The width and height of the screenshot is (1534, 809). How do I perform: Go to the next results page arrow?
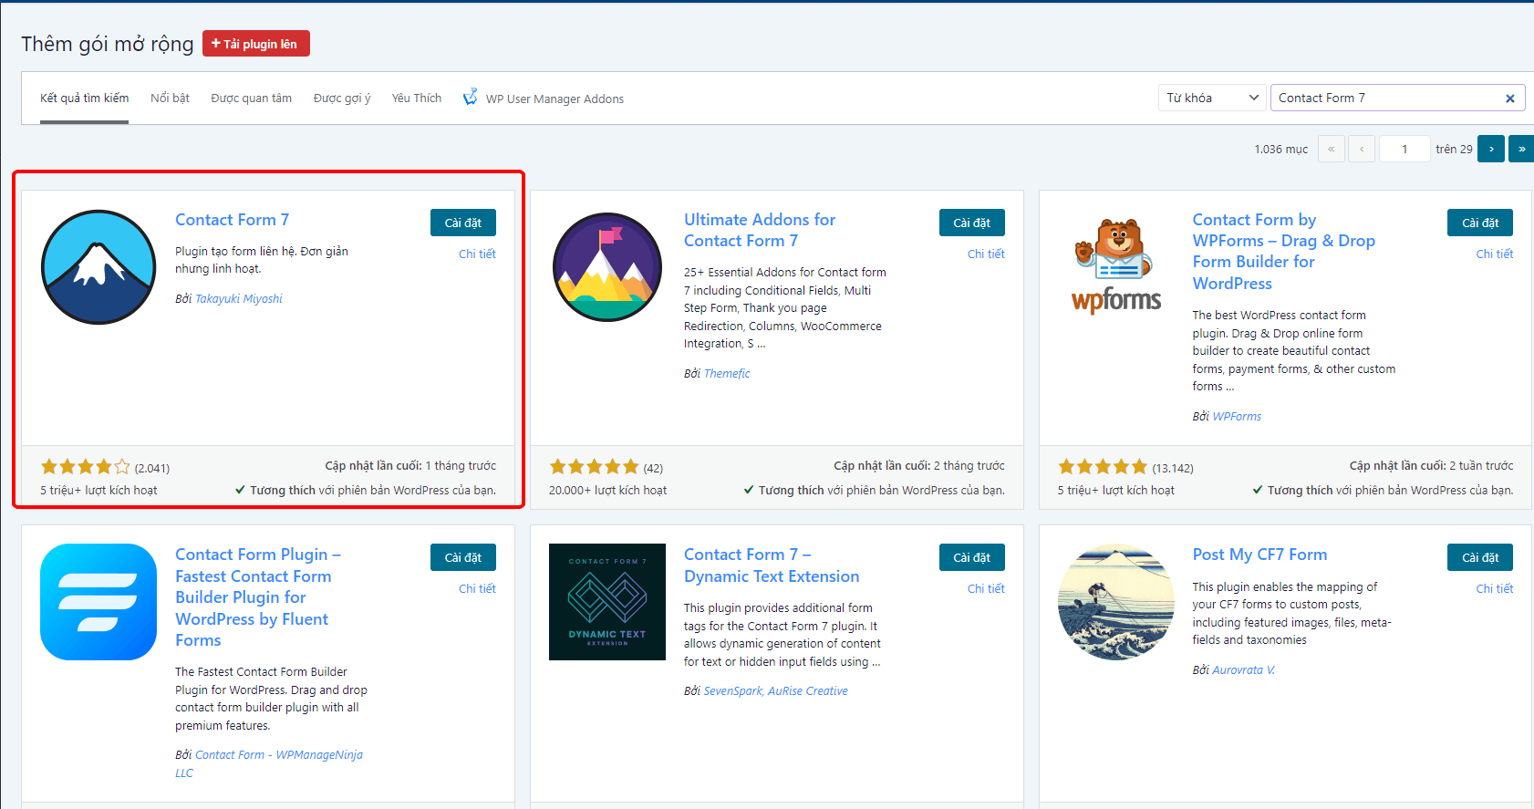pyautogui.click(x=1491, y=149)
